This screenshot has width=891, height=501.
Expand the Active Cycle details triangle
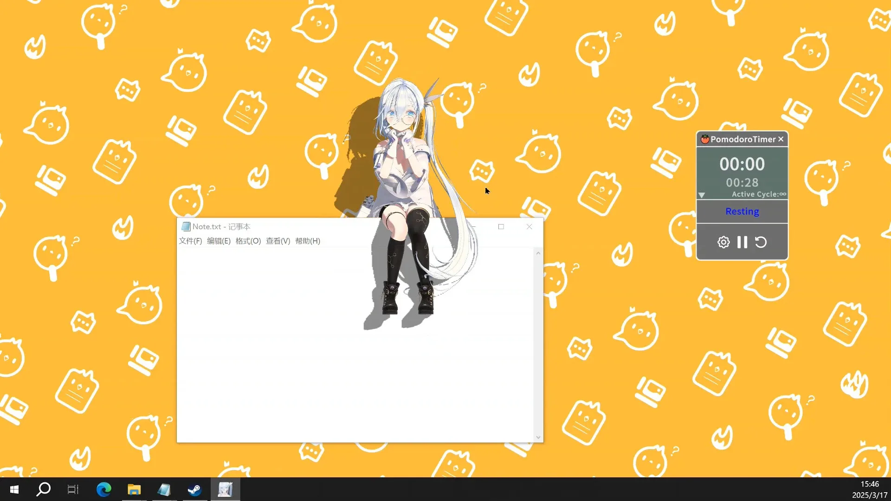click(702, 195)
